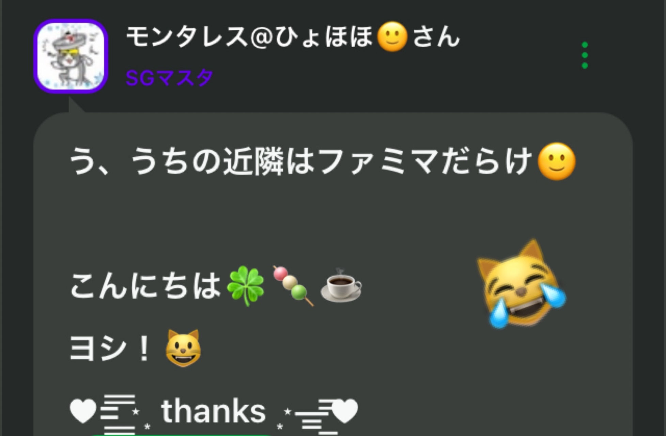Click the さん suffix beside the username

coord(436,36)
